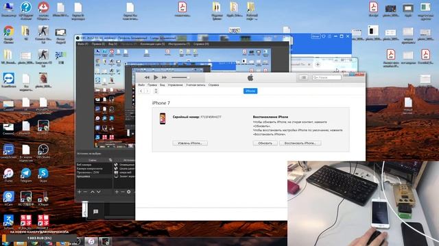The height and width of the screenshot is (246, 439).
Task: Add a new scene in OBS
Action: (80, 192)
